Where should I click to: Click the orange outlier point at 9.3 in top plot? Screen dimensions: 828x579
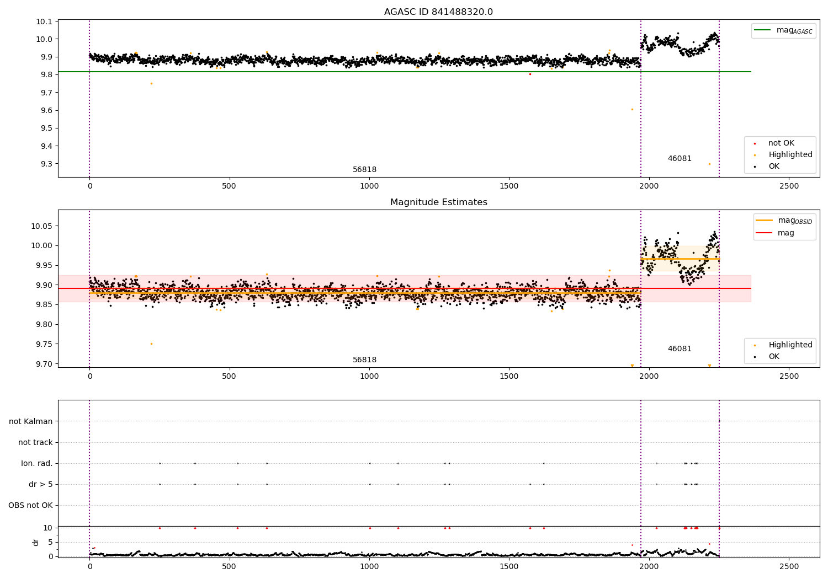coord(709,164)
